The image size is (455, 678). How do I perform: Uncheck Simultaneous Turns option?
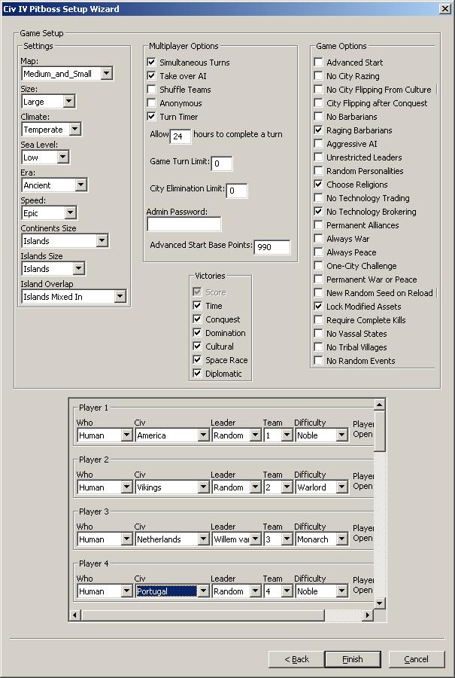[x=152, y=63]
